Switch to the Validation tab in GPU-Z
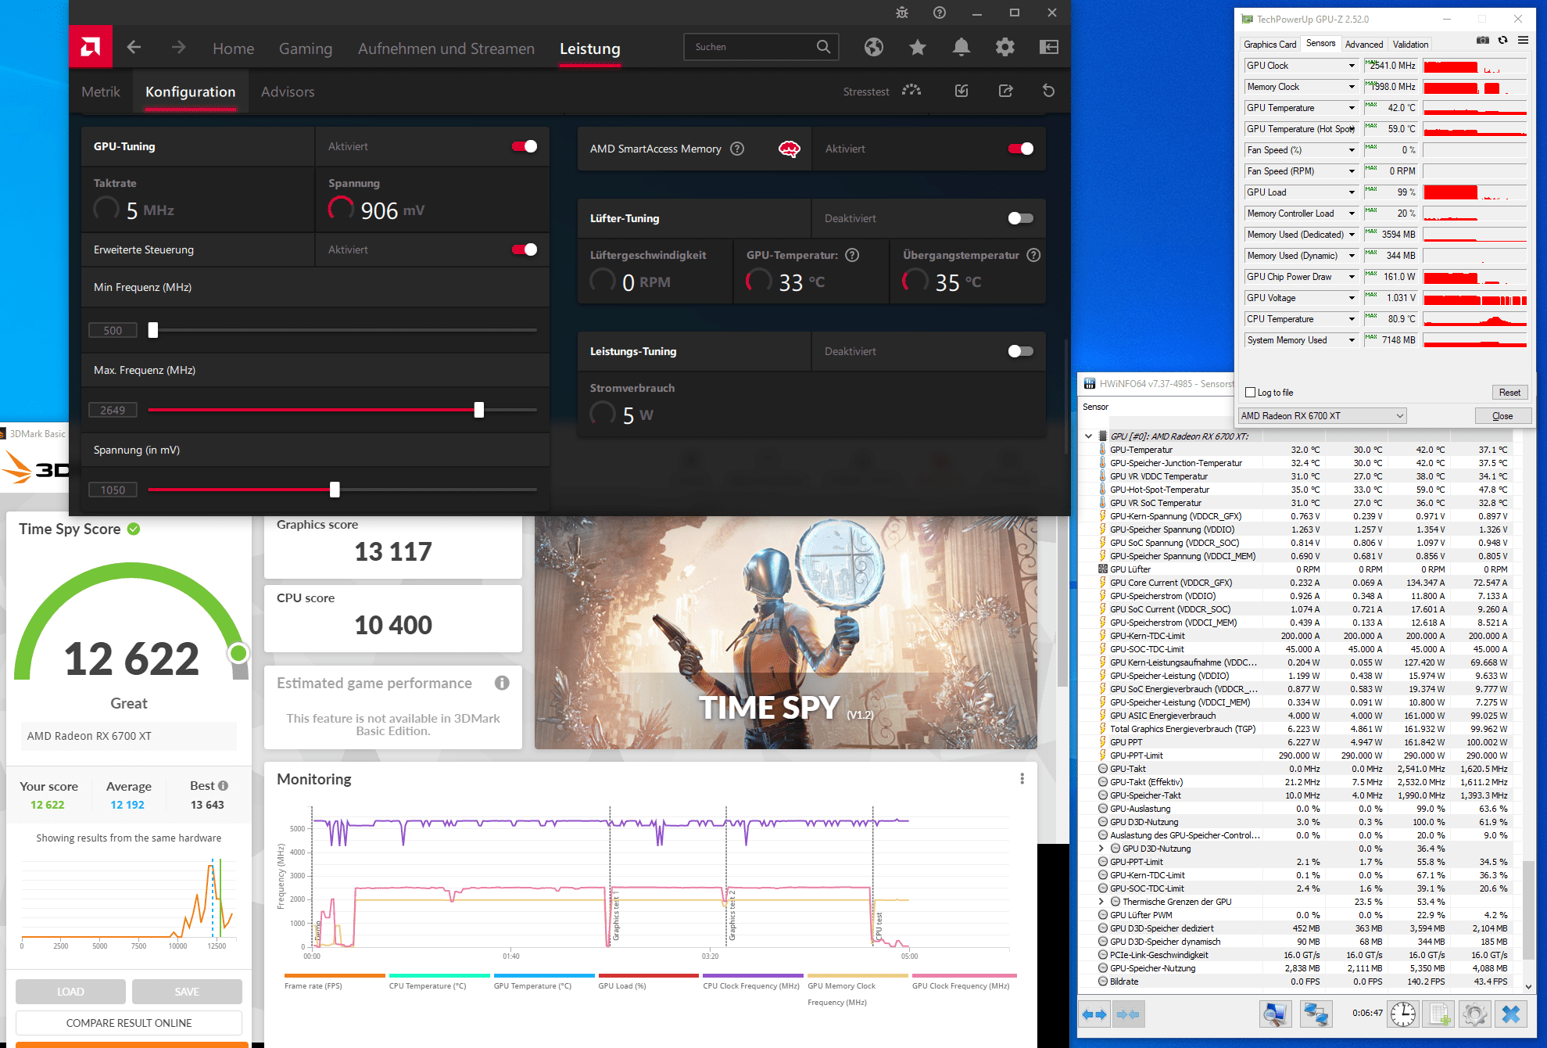Screen dimensions: 1547x1048 (1410, 45)
